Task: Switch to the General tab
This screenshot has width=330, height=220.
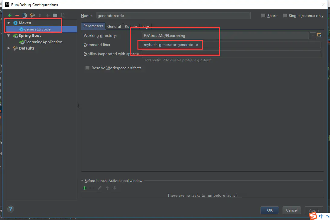Action: (x=114, y=26)
